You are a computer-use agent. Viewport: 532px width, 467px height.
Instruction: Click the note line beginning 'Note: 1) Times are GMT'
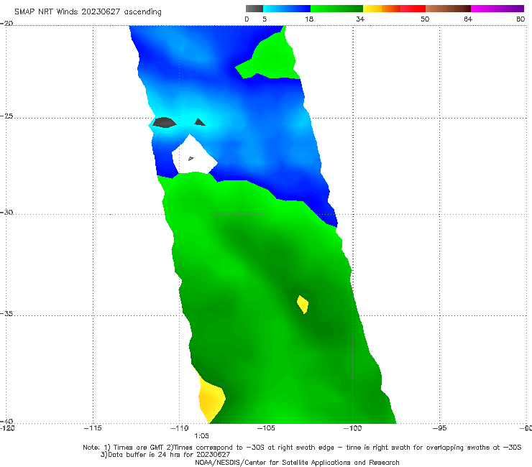click(302, 448)
